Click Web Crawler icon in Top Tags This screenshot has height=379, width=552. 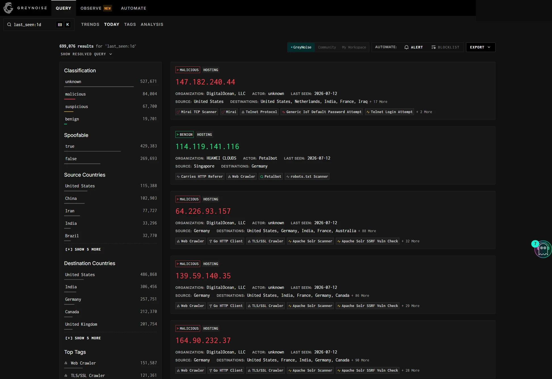pyautogui.click(x=66, y=363)
